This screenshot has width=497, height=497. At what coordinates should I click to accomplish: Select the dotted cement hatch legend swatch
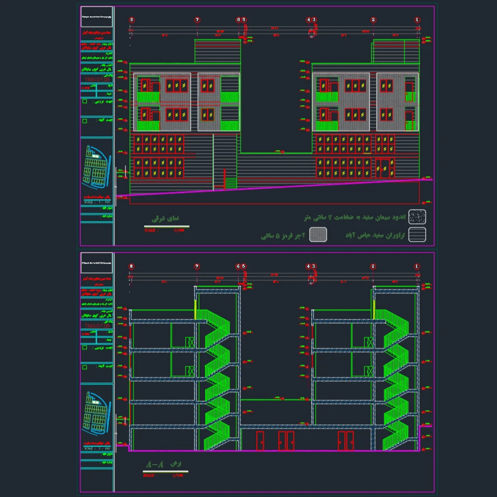[417, 217]
